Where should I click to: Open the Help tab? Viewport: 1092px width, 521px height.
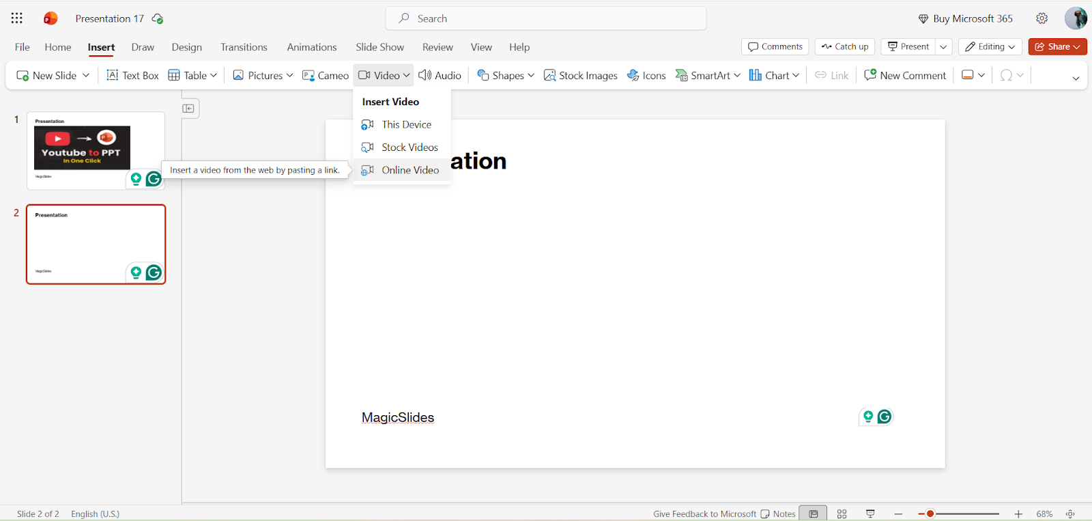[x=519, y=47]
